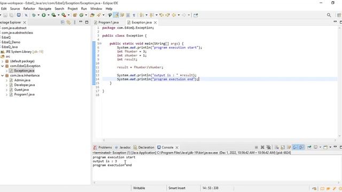
Task: Click the Display Selected Console icon
Action: [x=316, y=147]
